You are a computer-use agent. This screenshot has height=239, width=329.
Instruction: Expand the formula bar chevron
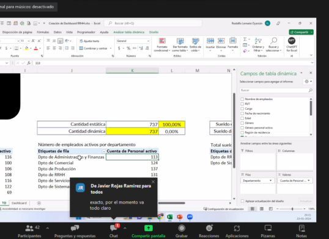coord(312,63)
